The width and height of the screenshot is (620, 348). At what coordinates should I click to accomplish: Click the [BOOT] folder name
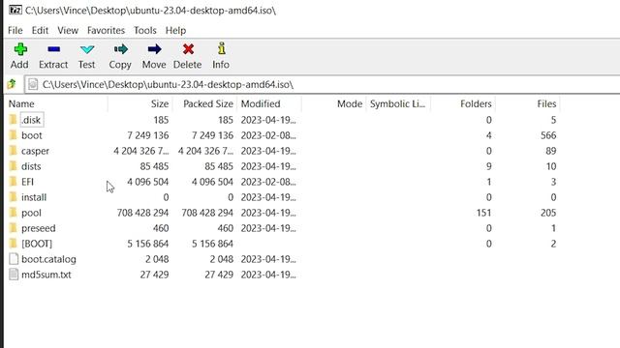pyautogui.click(x=37, y=244)
